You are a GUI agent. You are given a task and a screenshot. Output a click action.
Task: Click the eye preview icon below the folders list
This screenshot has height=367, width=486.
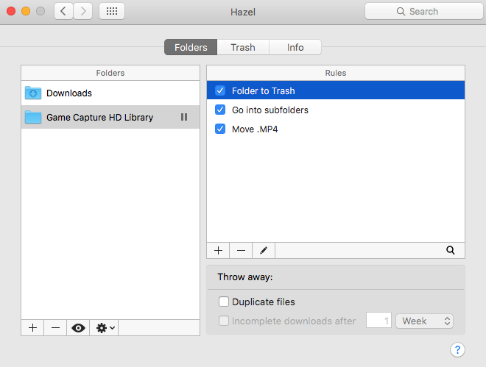pos(78,328)
